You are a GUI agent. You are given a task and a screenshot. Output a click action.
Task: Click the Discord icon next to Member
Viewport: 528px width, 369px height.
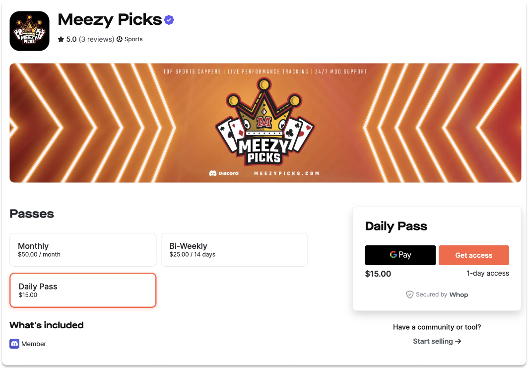click(14, 344)
